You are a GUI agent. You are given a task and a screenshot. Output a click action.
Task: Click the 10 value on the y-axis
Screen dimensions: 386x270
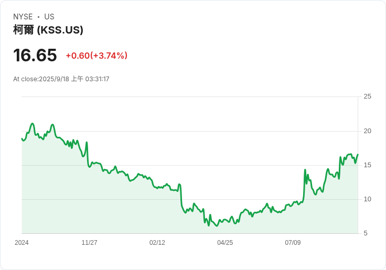click(367, 199)
